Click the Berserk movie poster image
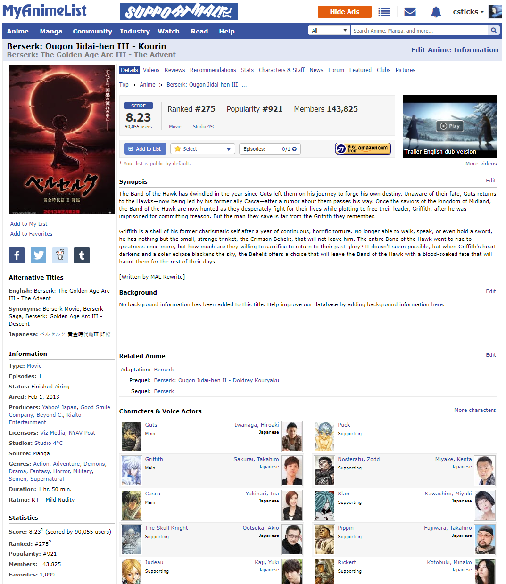Image resolution: width=506 pixels, height=584 pixels. tap(62, 140)
